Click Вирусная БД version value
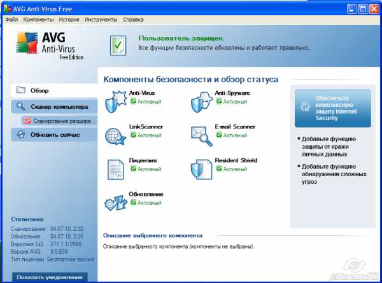 66,244
